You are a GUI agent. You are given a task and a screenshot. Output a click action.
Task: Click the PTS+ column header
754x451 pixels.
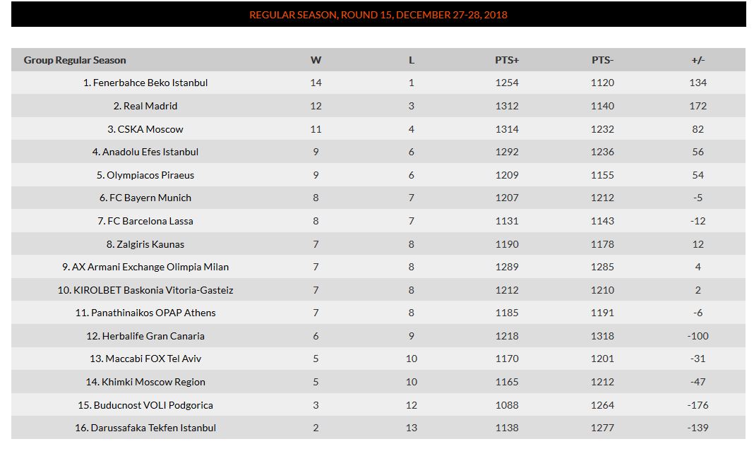pyautogui.click(x=507, y=60)
